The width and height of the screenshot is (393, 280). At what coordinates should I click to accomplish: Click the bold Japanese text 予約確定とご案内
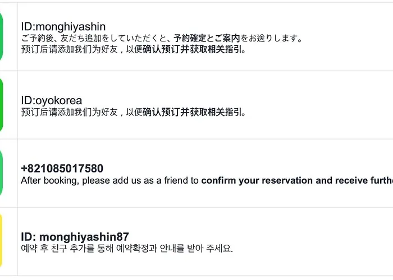[x=207, y=38]
